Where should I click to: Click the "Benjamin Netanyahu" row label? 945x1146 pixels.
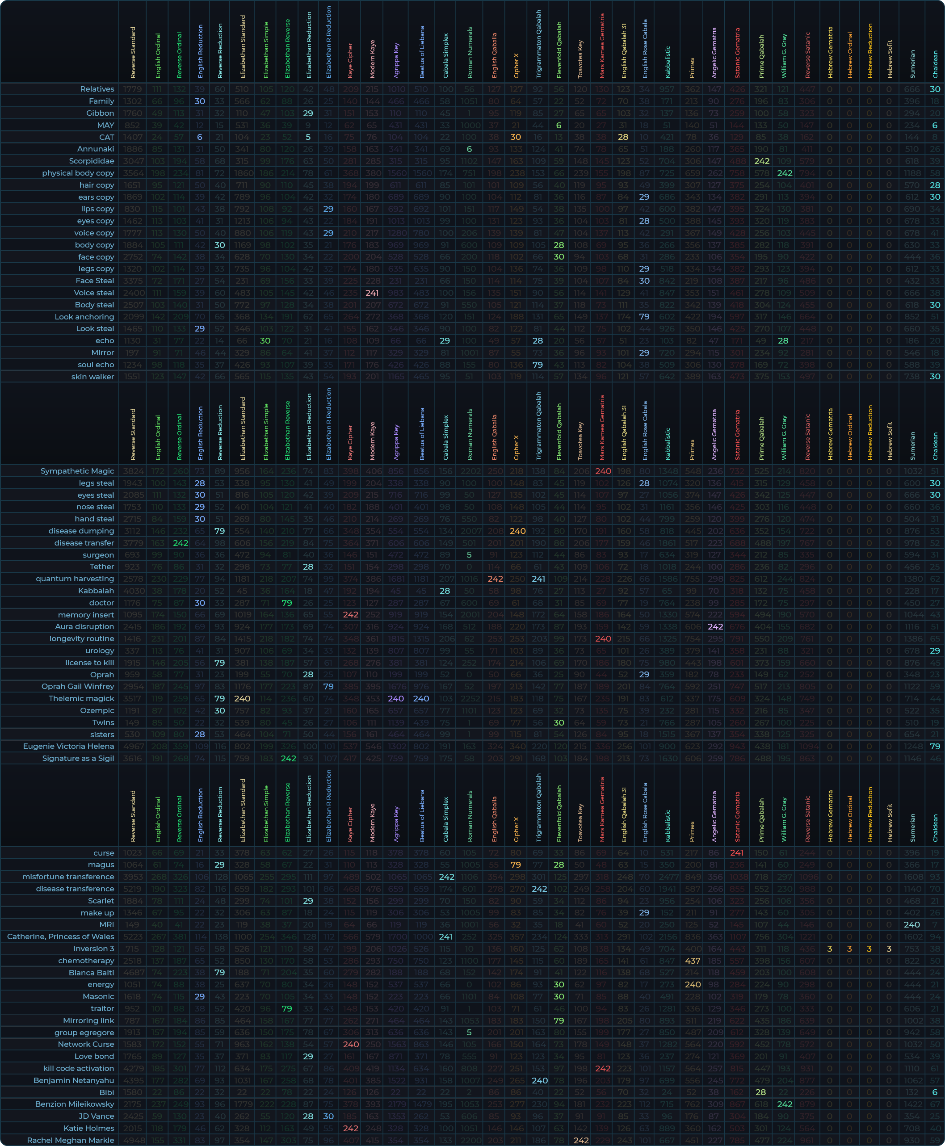point(73,1080)
